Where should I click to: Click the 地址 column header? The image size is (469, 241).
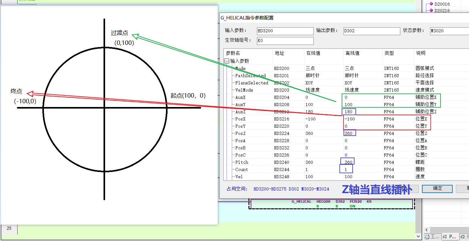[x=280, y=53]
